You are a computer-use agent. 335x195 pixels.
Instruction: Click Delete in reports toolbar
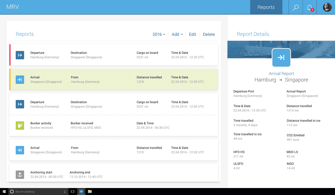pos(209,34)
